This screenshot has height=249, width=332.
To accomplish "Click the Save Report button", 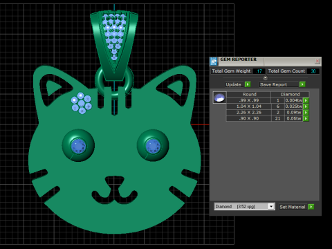I will (279, 84).
